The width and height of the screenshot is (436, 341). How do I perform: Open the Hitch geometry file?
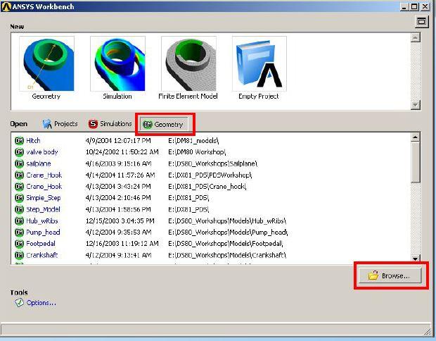tap(33, 141)
